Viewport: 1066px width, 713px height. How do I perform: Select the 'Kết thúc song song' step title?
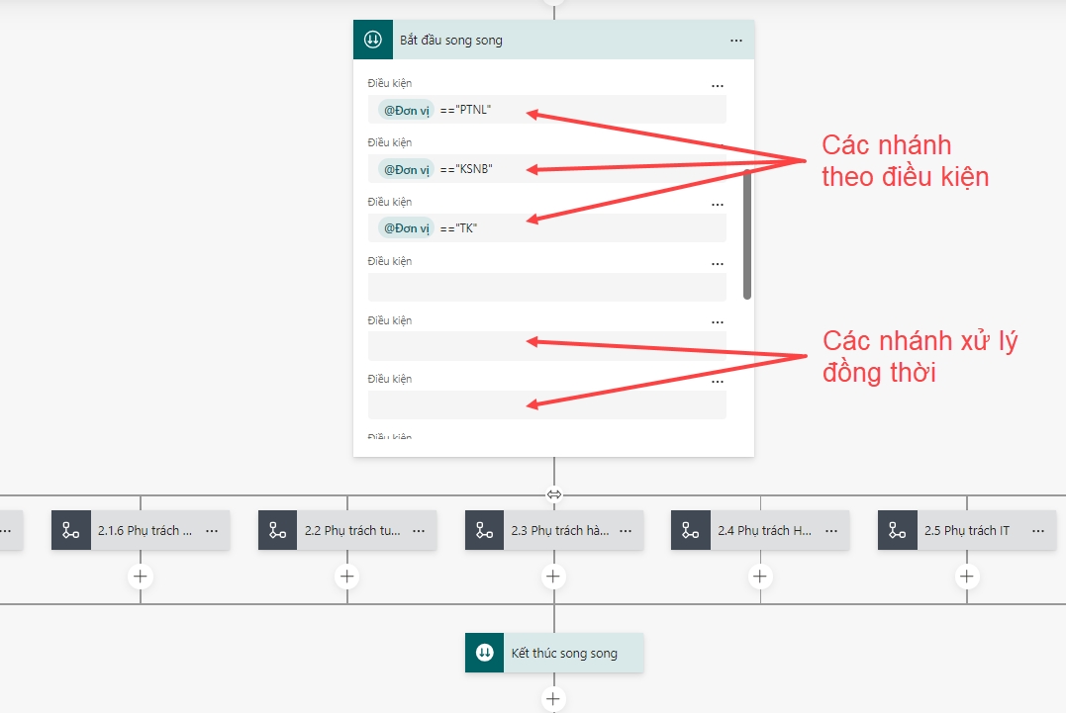coord(563,654)
